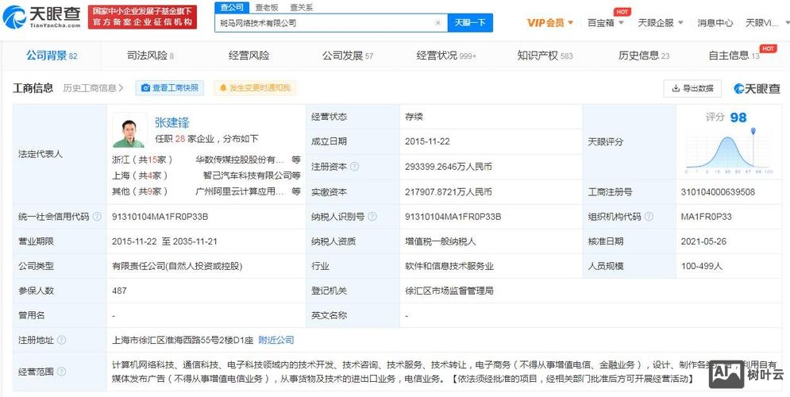The width and height of the screenshot is (790, 397).
Task: Expand 历史工商信息 link
Action: point(93,88)
